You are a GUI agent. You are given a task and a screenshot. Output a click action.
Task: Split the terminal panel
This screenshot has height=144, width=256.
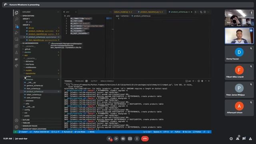coord(199,81)
